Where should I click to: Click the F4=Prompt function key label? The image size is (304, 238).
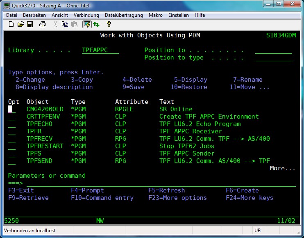pos(87,190)
